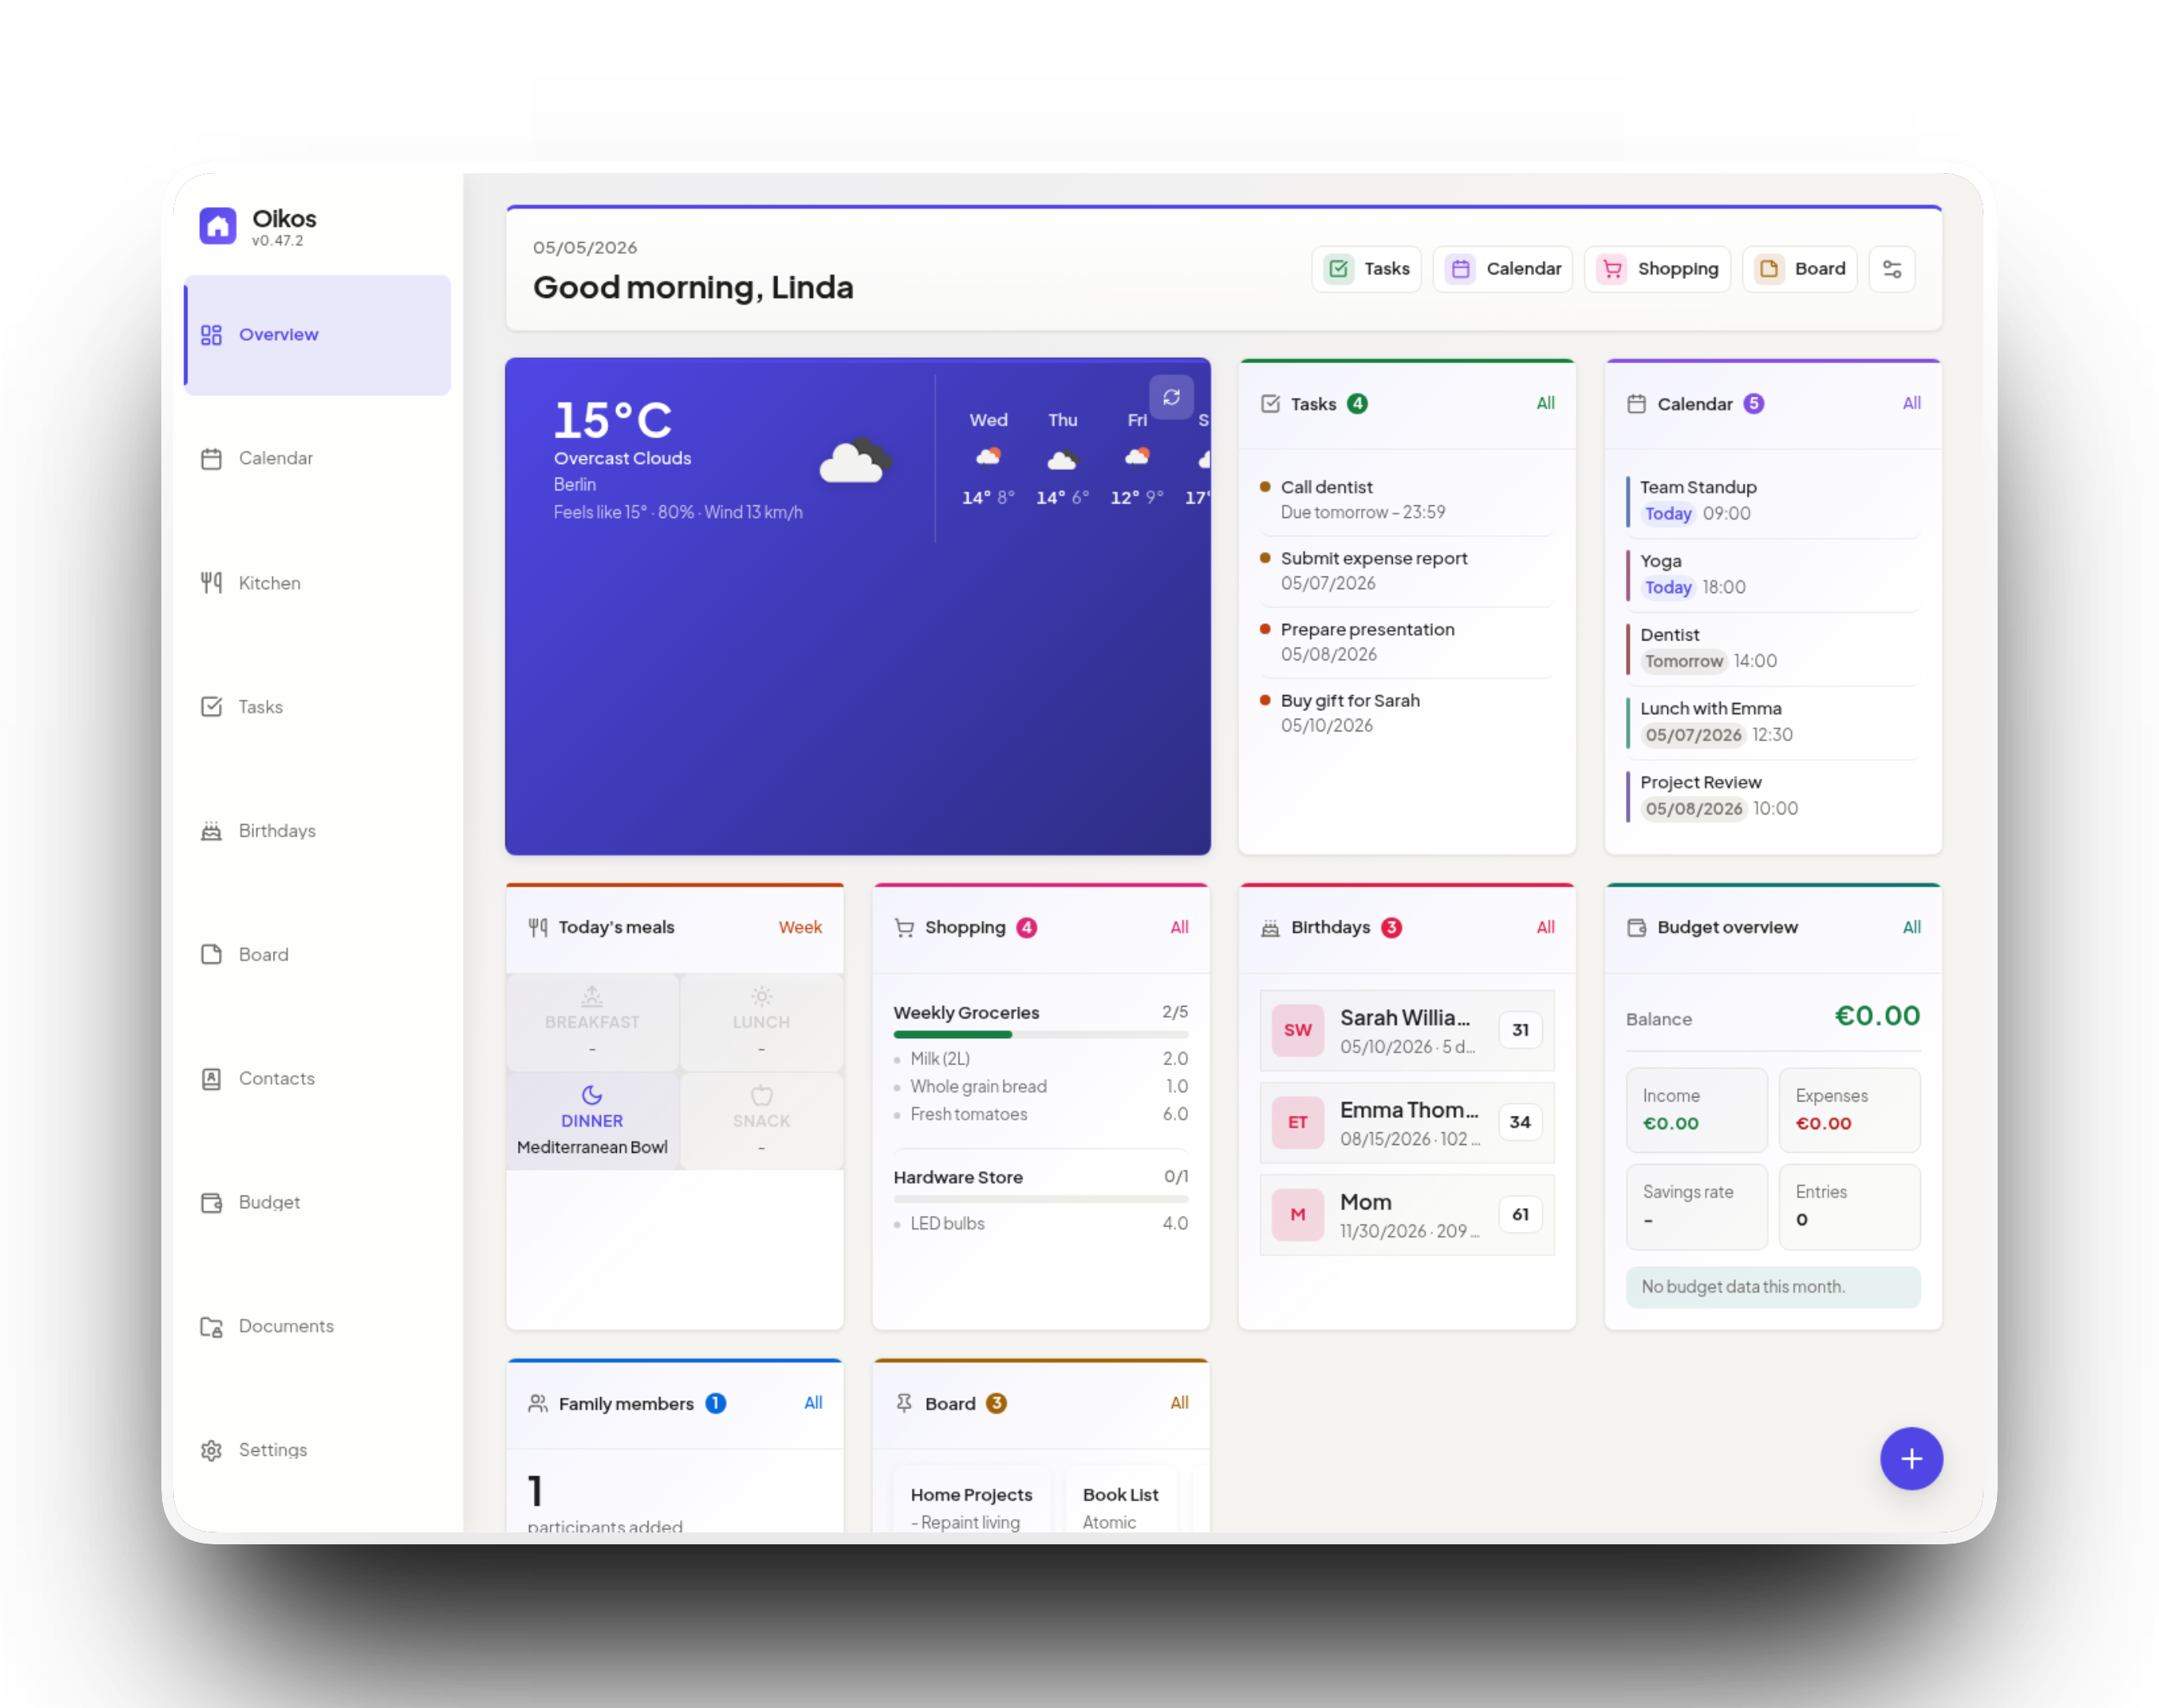Open the Project Review event
The height and width of the screenshot is (1708, 2159).
click(x=1773, y=796)
